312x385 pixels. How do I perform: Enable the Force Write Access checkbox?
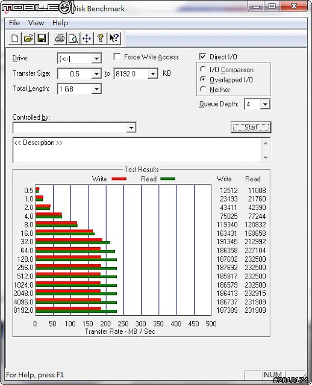(117, 57)
